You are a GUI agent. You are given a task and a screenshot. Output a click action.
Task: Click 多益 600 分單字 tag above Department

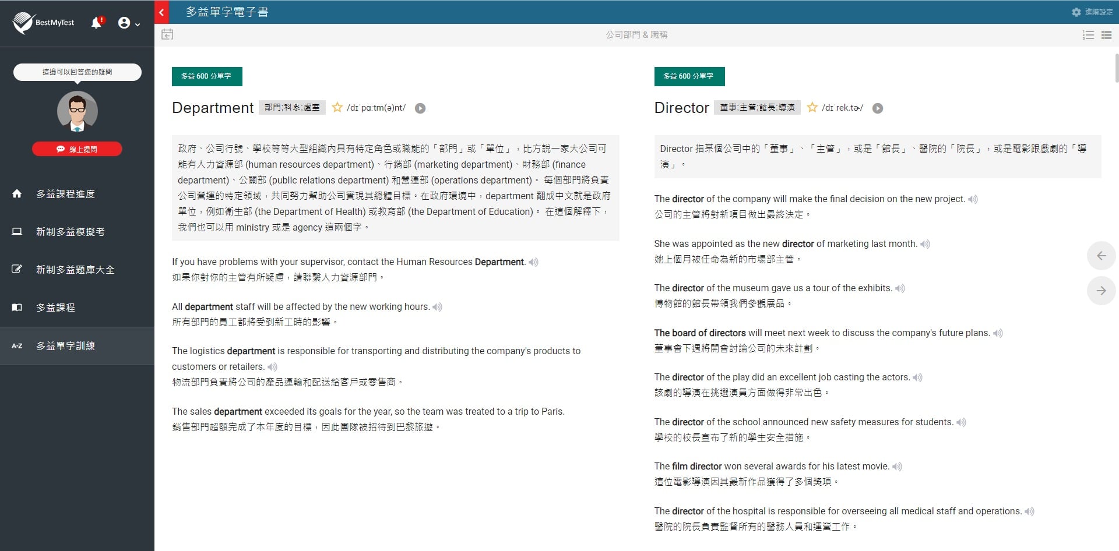pyautogui.click(x=207, y=76)
